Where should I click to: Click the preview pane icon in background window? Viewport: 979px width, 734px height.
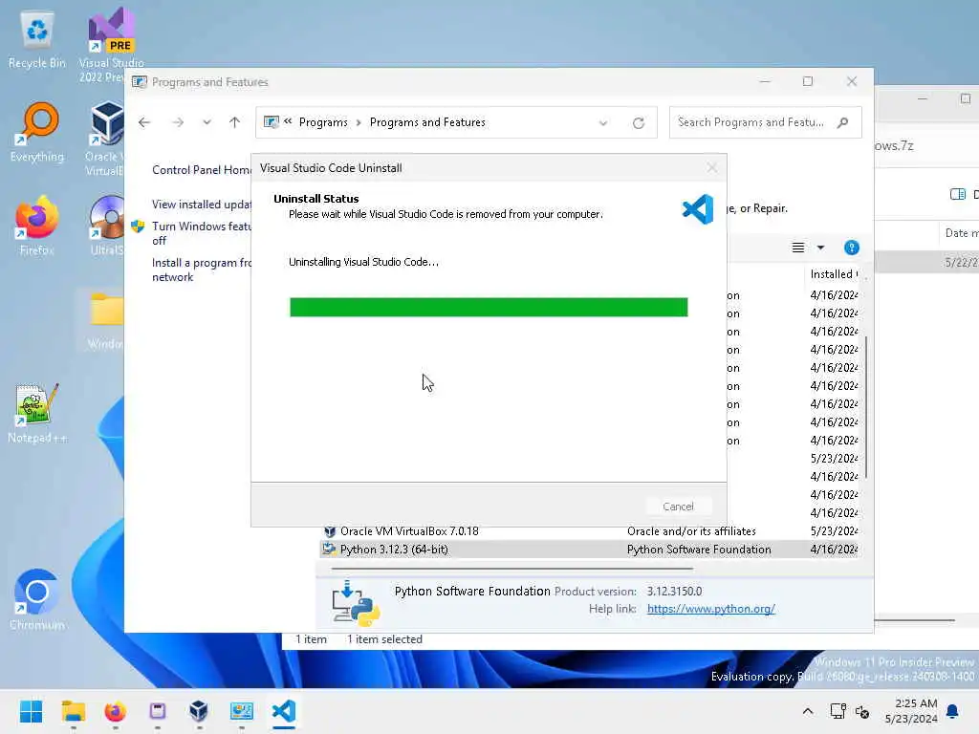pyautogui.click(x=957, y=194)
